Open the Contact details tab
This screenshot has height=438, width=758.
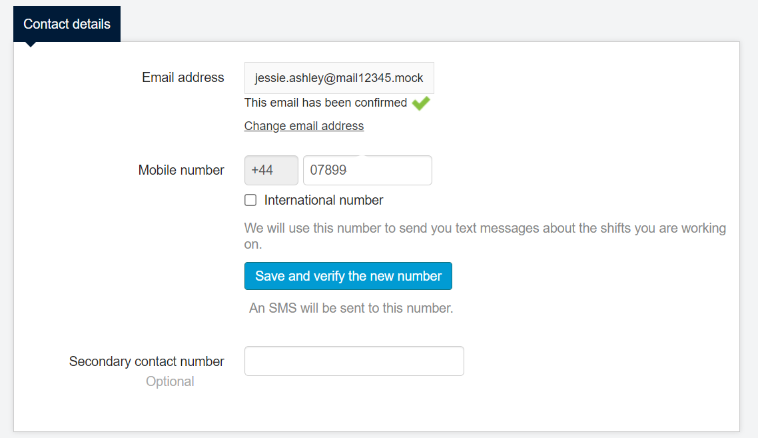tap(67, 24)
